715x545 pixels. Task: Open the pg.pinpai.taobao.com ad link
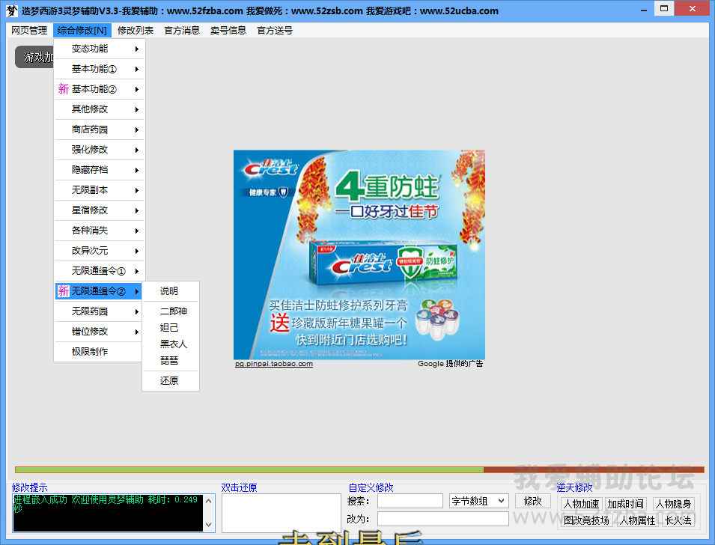coord(274,364)
